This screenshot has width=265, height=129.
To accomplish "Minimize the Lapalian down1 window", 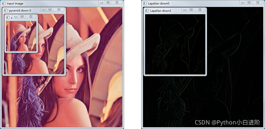I will (185, 10).
